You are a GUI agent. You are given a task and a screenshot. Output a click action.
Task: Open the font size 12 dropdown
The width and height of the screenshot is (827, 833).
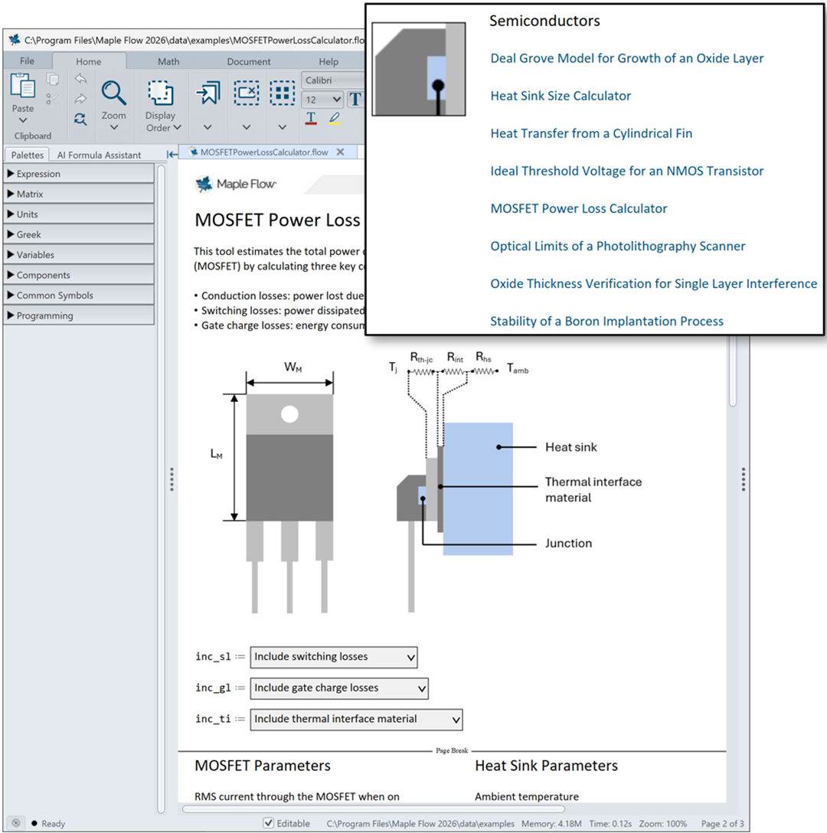336,100
